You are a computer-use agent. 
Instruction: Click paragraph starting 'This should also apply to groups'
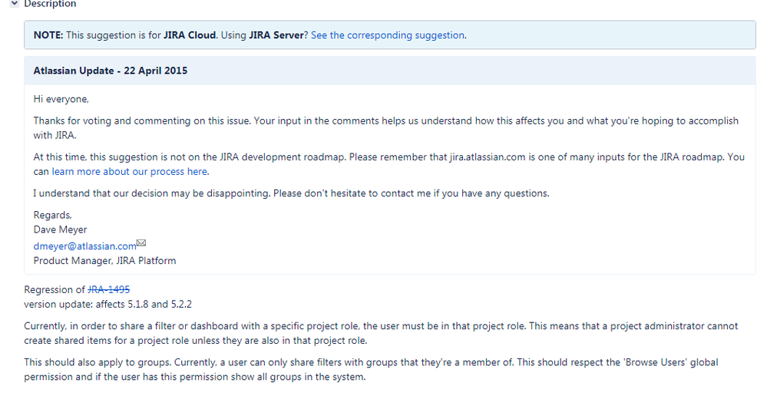coord(371,370)
